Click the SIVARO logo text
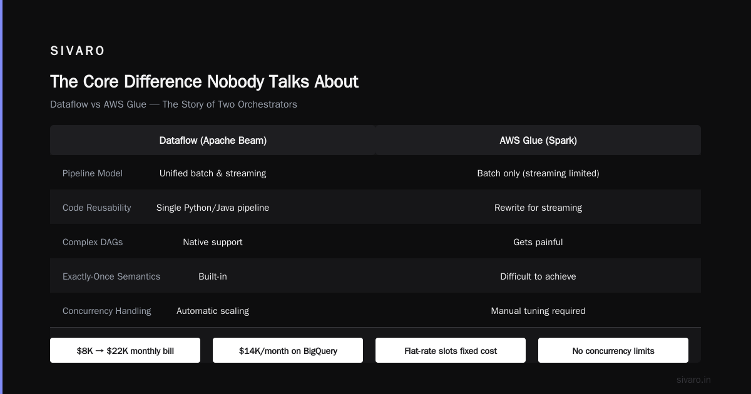Image resolution: width=751 pixels, height=394 pixels. pyautogui.click(x=78, y=51)
